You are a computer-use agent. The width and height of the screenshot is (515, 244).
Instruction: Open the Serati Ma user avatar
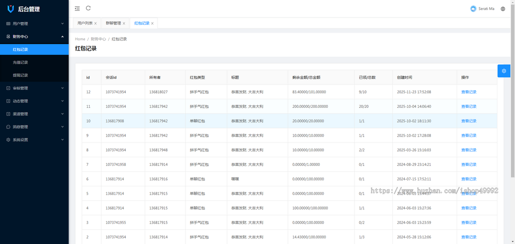click(x=473, y=9)
